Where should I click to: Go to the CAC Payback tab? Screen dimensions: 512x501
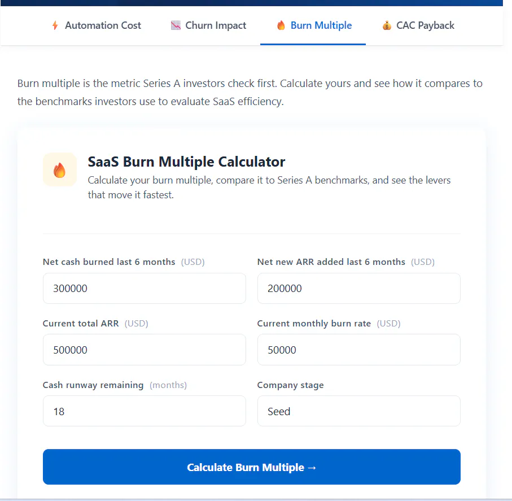tap(418, 25)
